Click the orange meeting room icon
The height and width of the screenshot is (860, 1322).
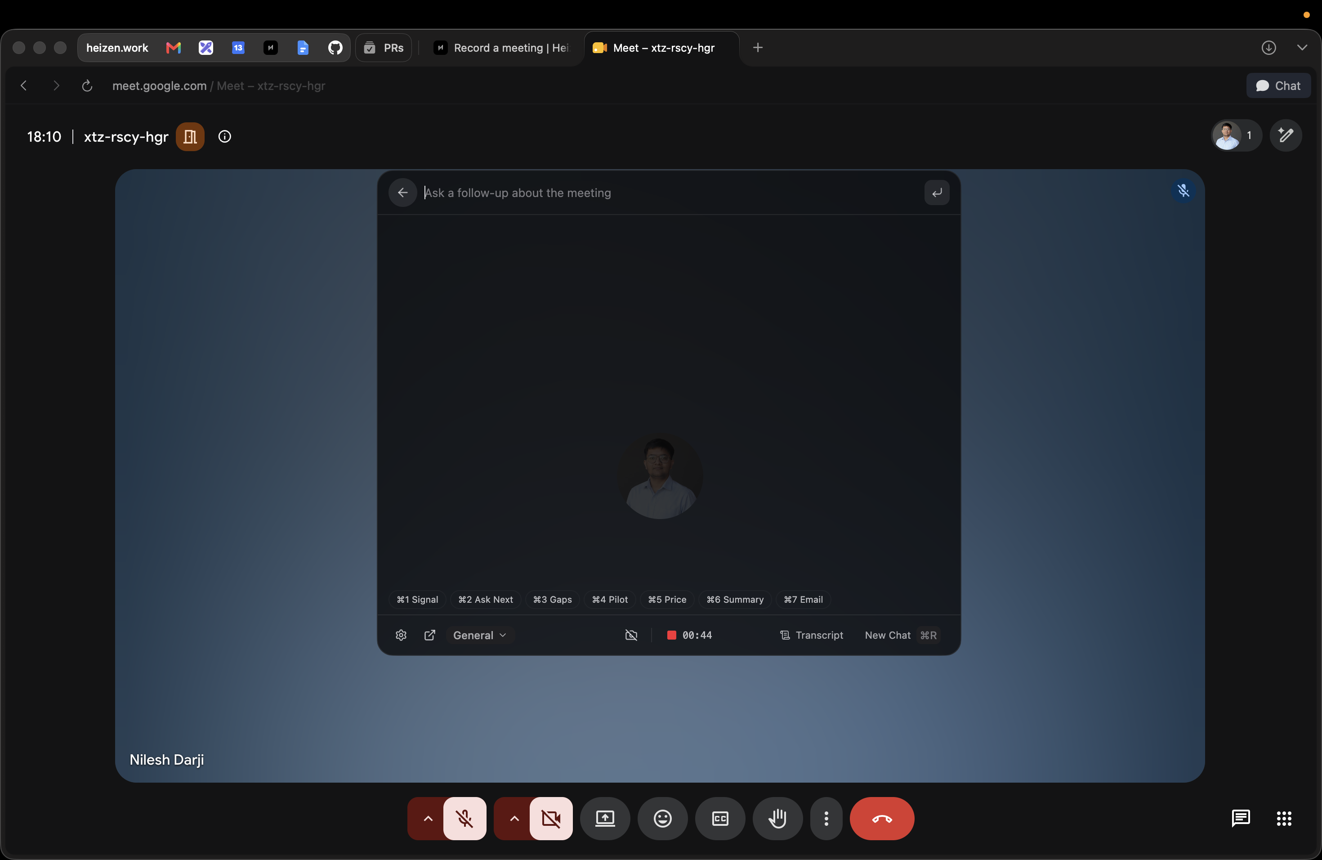coord(190,137)
